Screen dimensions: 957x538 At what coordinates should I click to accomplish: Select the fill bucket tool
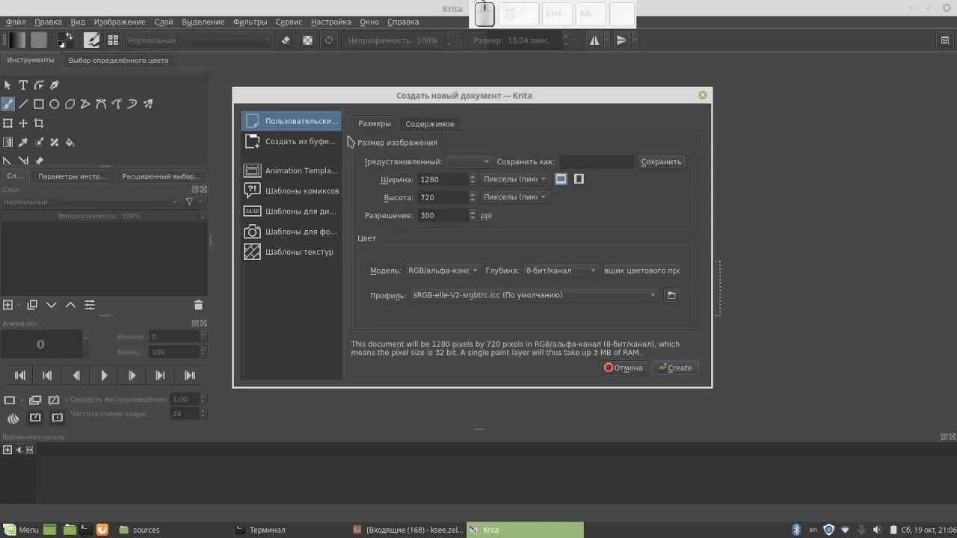coord(70,142)
